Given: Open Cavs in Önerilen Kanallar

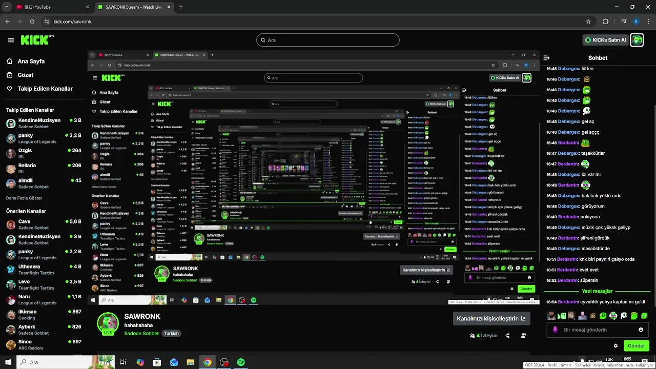Looking at the screenshot, I should point(44,224).
